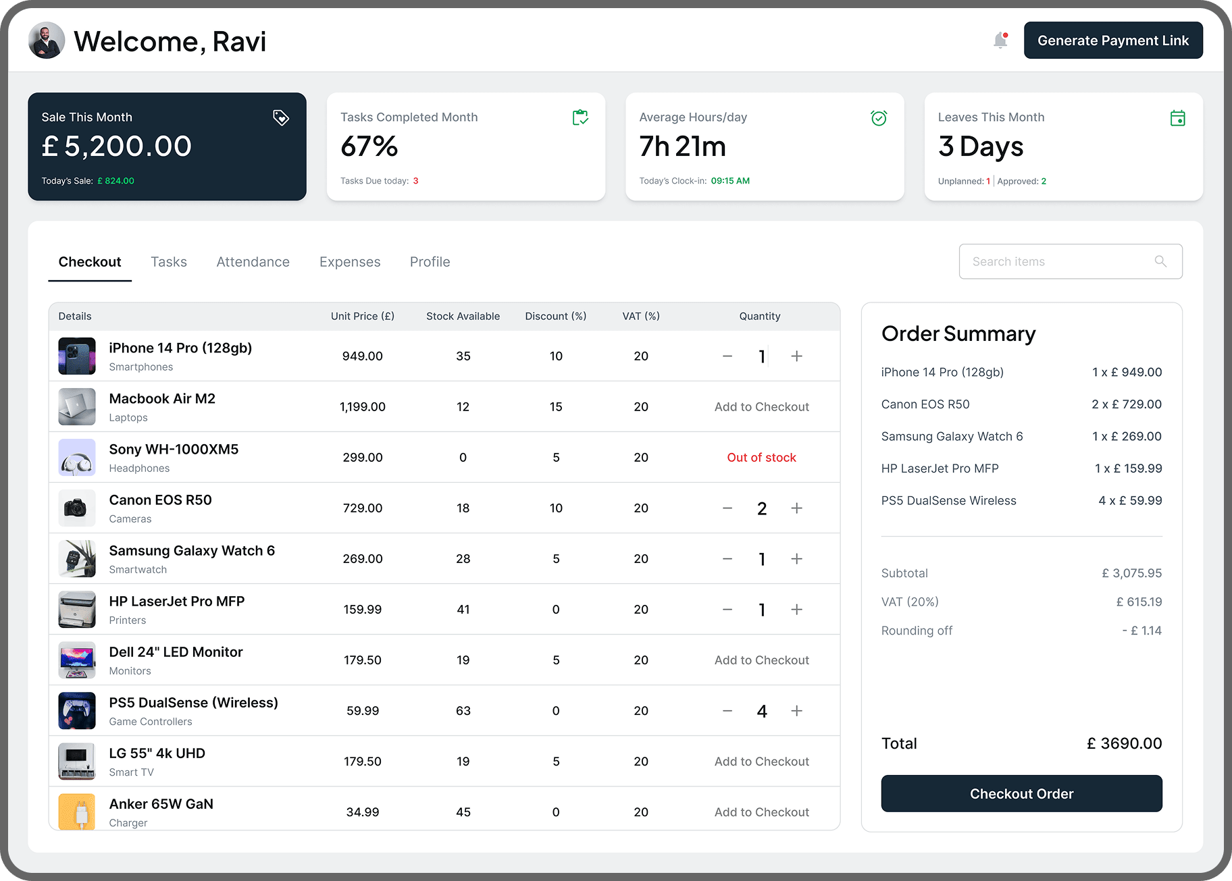Click the calendar icon on Leaves This Month card
Image resolution: width=1232 pixels, height=881 pixels.
click(1178, 117)
